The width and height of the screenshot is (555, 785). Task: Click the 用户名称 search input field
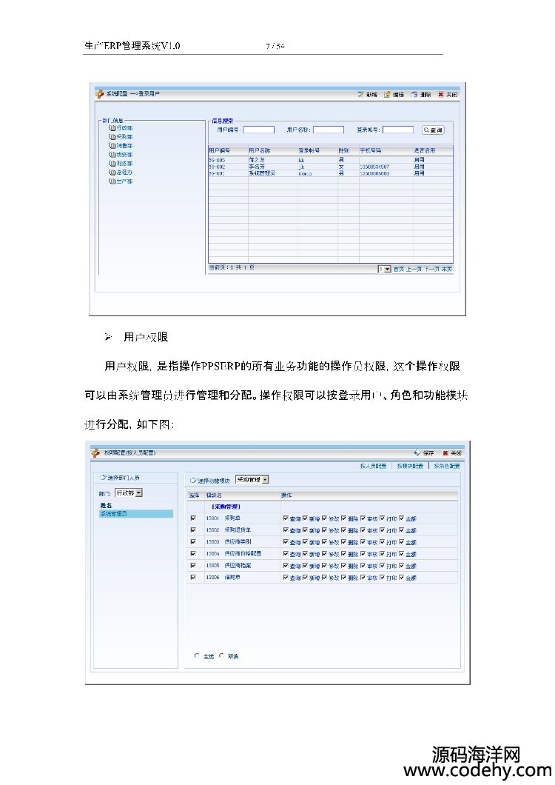click(329, 130)
